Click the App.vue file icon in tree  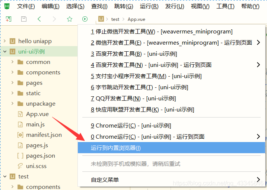pos(20,114)
